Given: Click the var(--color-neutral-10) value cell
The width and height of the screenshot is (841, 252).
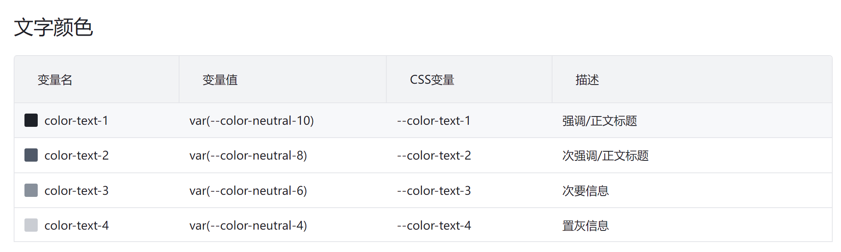Looking at the screenshot, I should pos(252,121).
